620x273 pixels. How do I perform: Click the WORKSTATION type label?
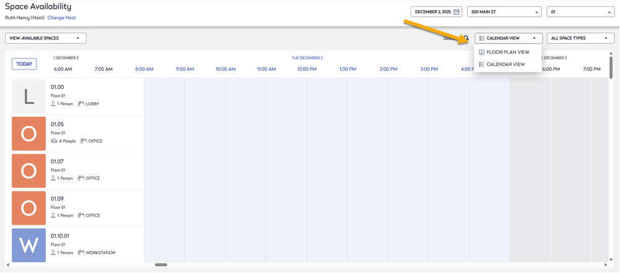click(x=100, y=253)
